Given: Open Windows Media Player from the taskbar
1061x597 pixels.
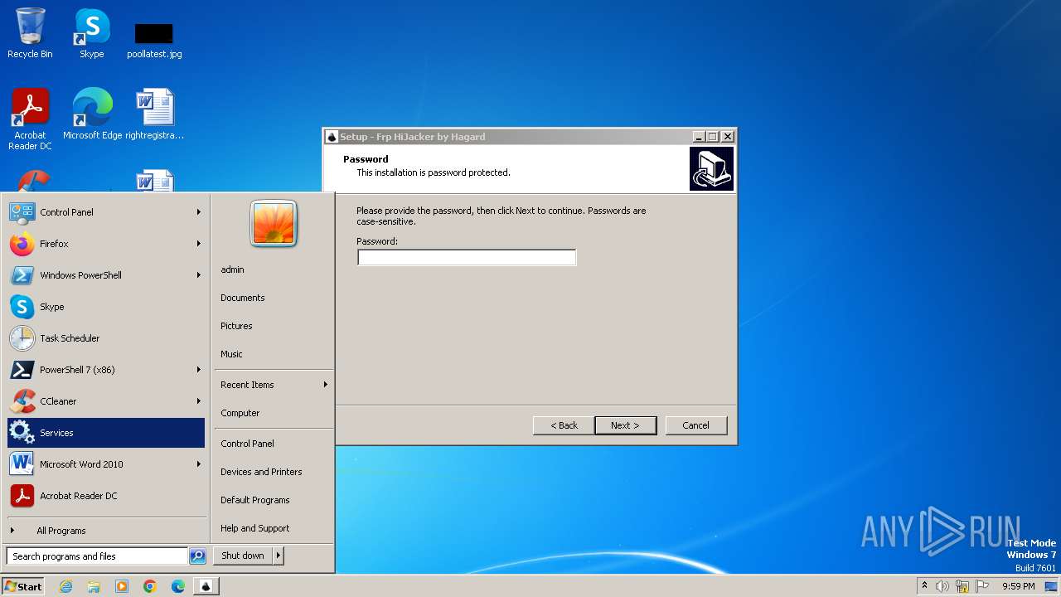Looking at the screenshot, I should coord(122,586).
